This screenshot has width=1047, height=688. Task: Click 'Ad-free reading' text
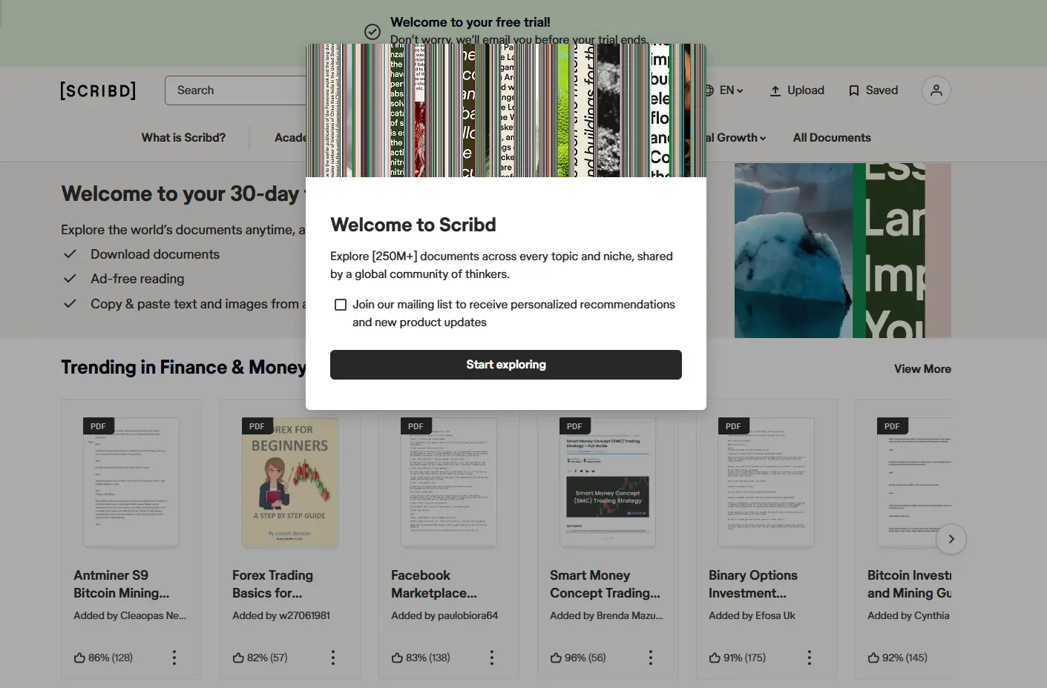[137, 279]
